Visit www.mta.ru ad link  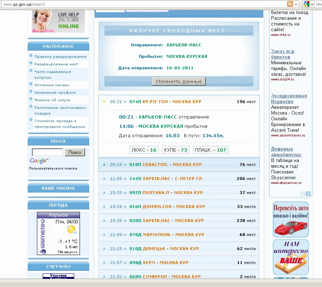(280, 35)
